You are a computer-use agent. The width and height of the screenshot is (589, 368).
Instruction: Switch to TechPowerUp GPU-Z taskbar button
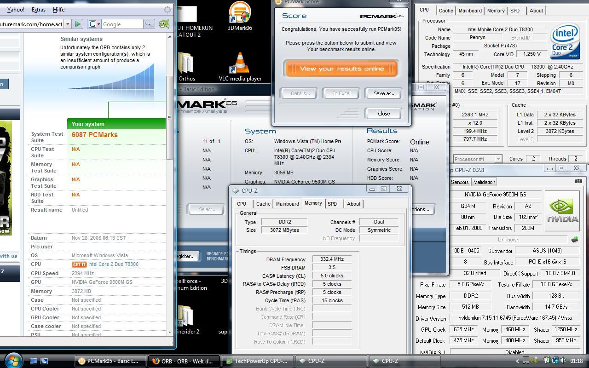(x=257, y=361)
